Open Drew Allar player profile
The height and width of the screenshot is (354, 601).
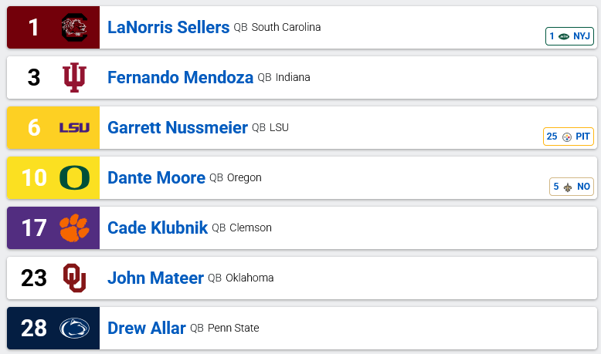[x=147, y=329]
